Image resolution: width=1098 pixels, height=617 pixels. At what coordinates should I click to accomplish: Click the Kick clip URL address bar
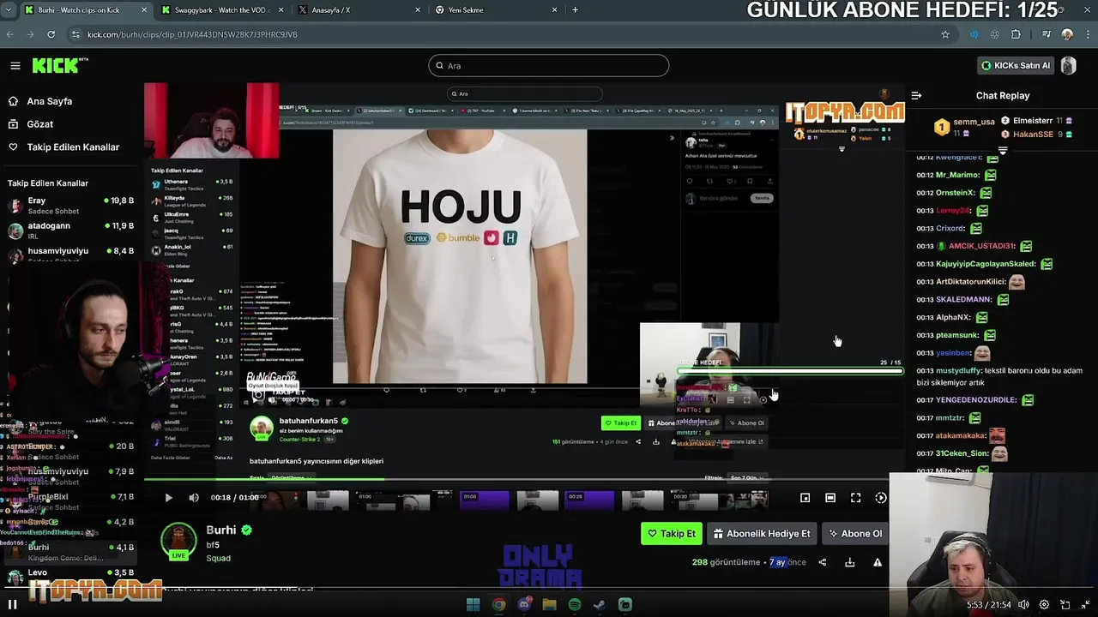tap(506, 34)
